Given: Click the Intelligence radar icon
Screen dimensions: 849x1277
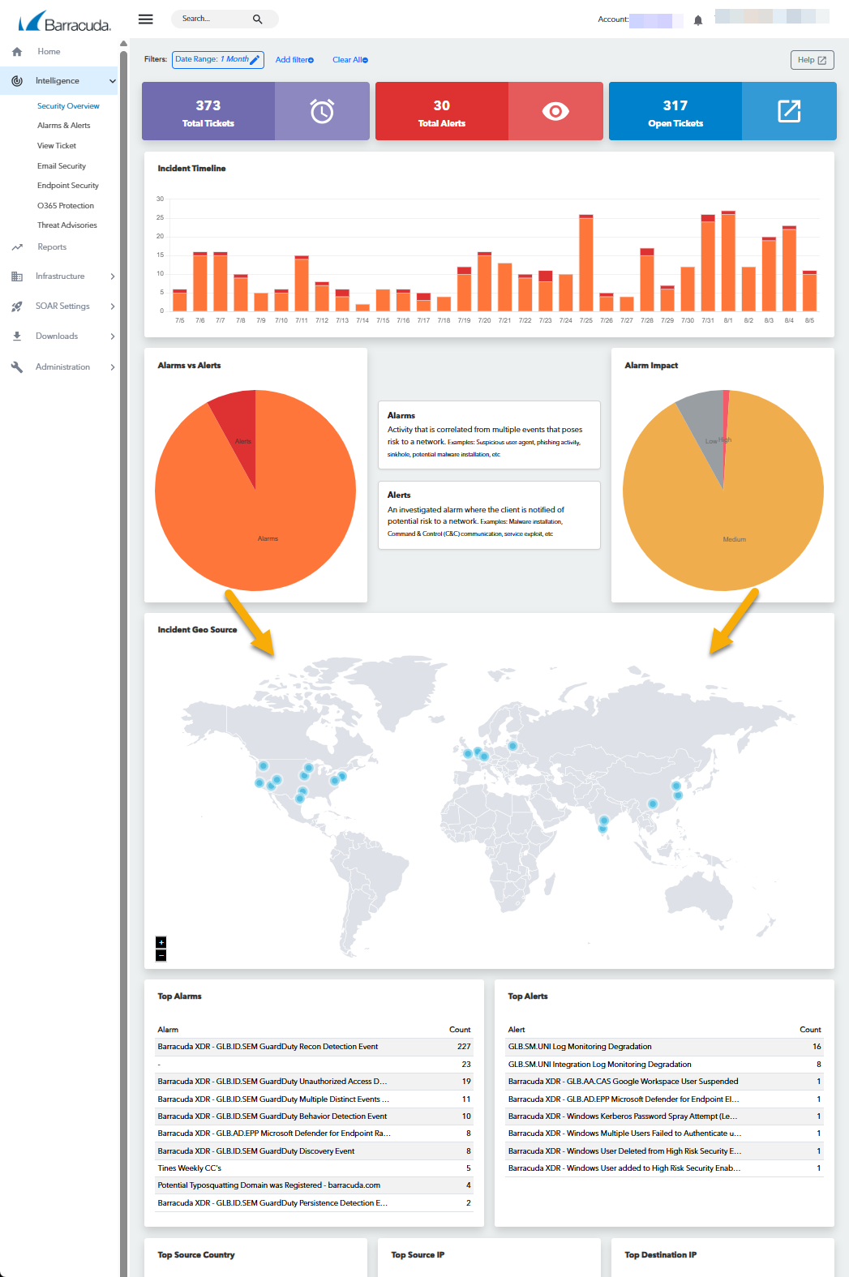Looking at the screenshot, I should click(17, 81).
